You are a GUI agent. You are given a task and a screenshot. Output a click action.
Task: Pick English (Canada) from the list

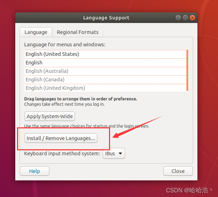(105, 80)
